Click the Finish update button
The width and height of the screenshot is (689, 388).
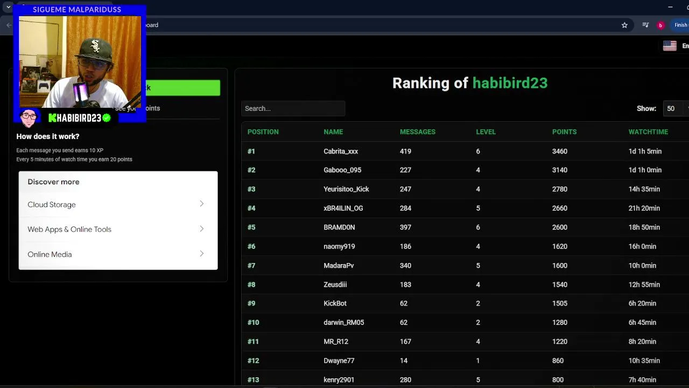pos(680,25)
